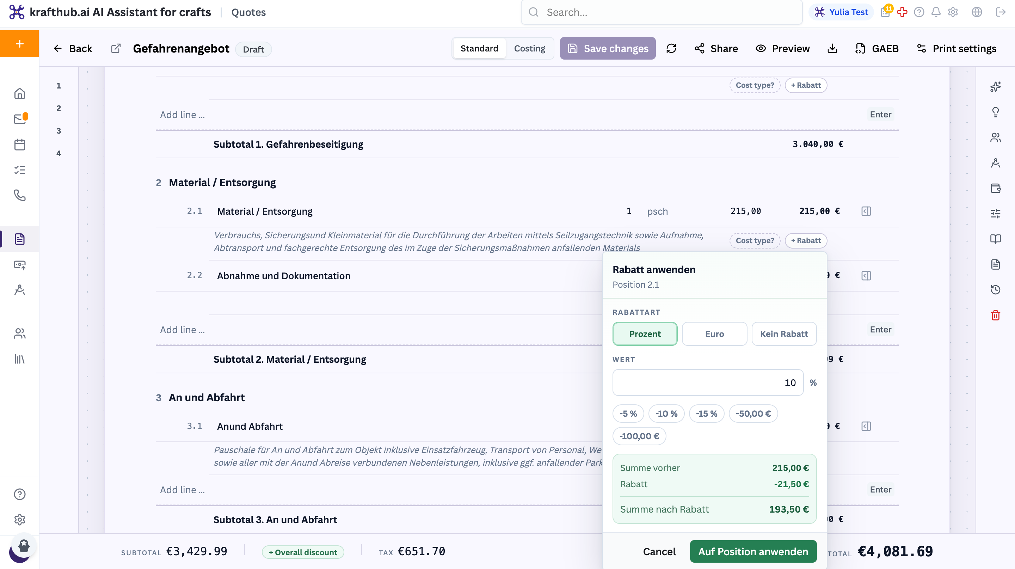Open the task checklist icon in sidebar
This screenshot has height=569, width=1015.
tap(19, 170)
